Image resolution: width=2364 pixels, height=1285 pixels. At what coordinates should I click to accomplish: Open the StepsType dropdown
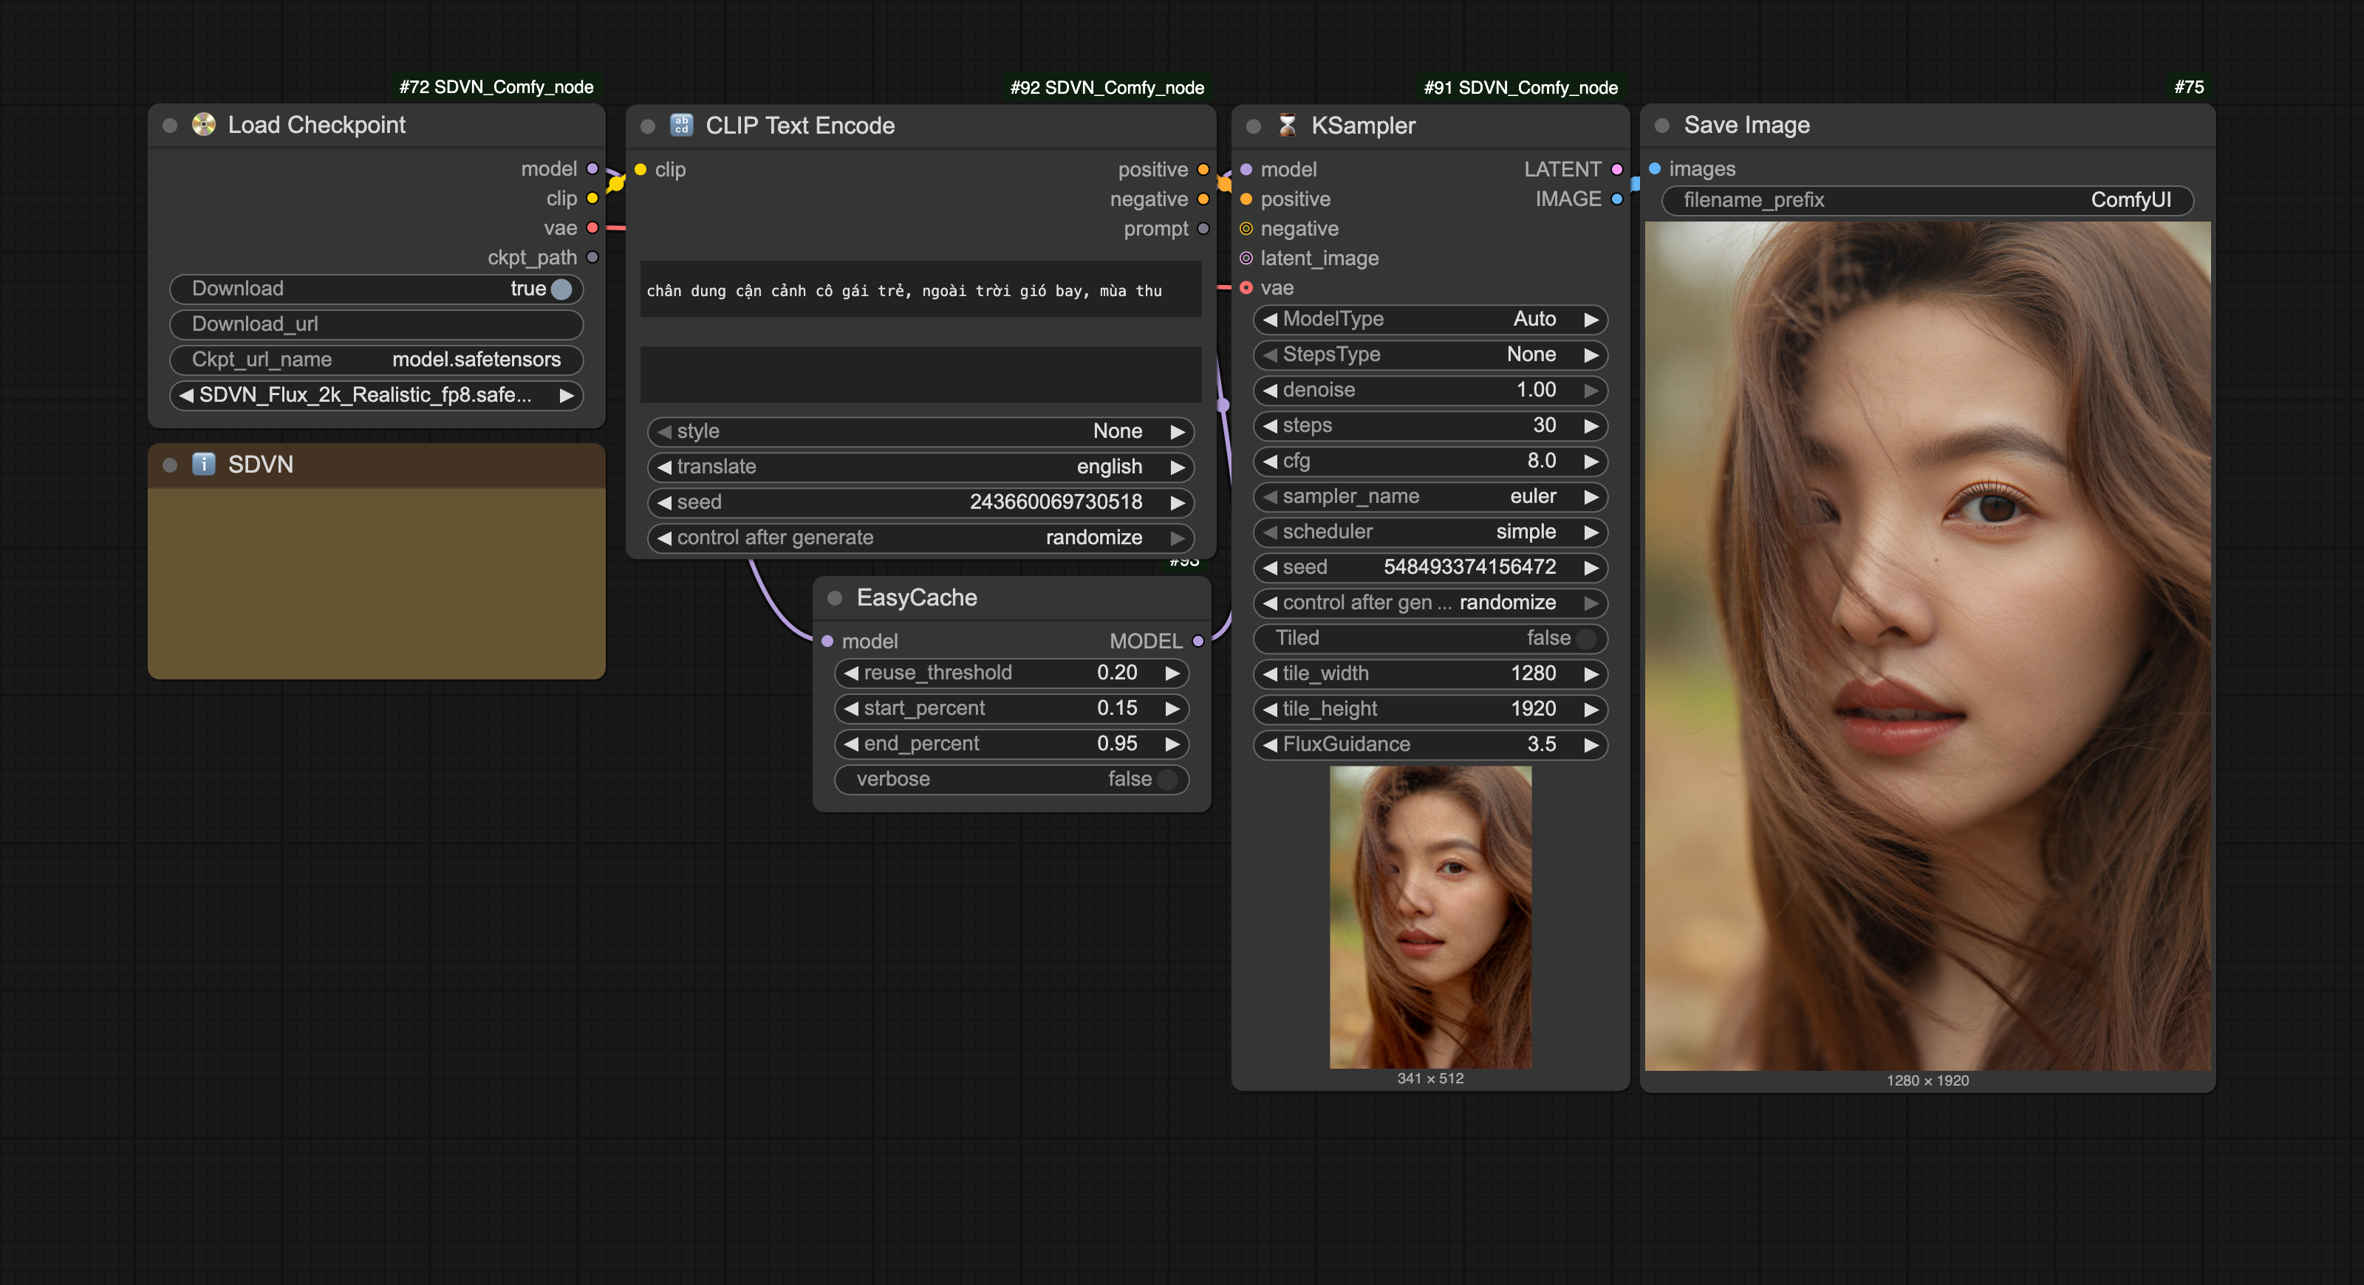point(1429,355)
